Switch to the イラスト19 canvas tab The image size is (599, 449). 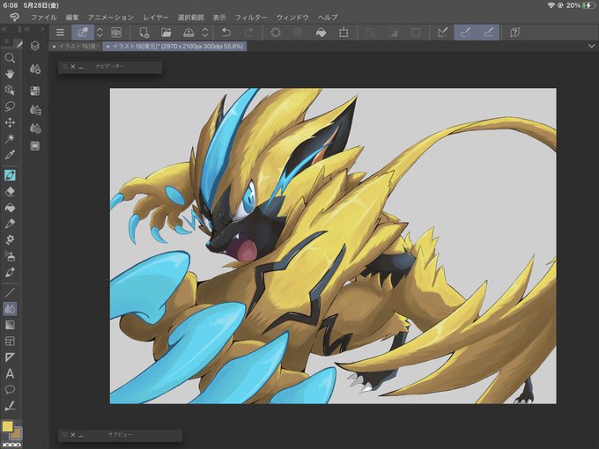(174, 46)
